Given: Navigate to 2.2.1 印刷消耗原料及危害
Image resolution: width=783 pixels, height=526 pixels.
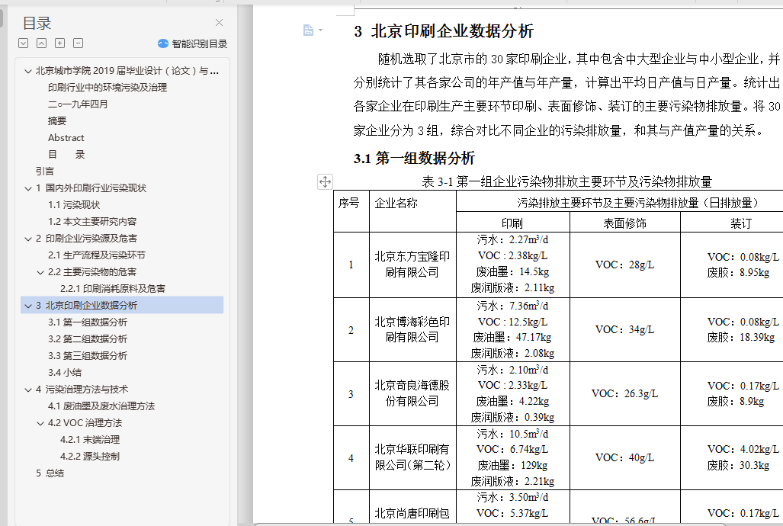Looking at the screenshot, I should click(113, 289).
